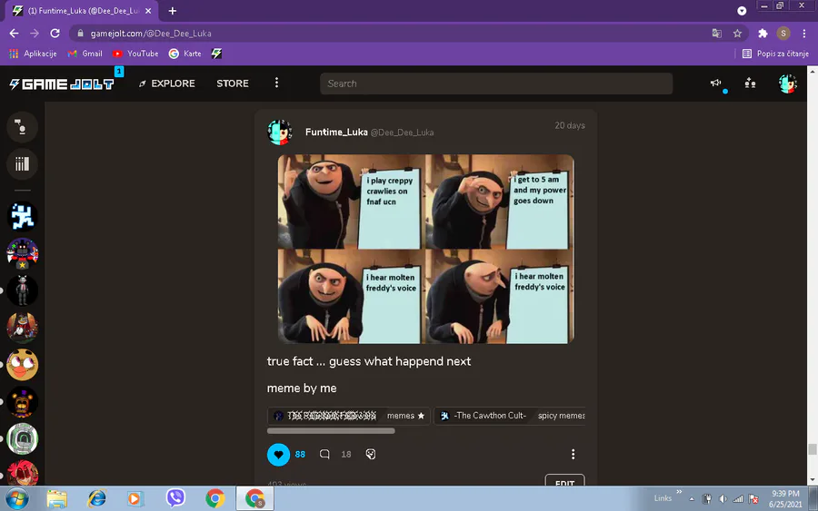Open the Aplikacije bookmarks shortcut
Screen dimensions: 818x511
pos(33,54)
